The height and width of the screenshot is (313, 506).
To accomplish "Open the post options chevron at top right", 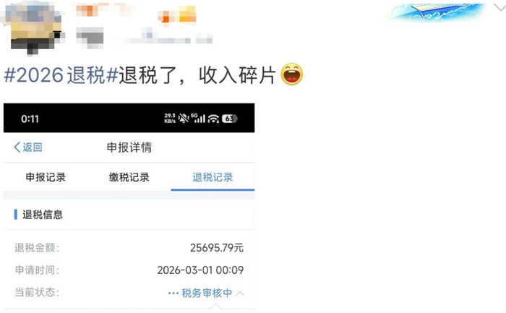I will (x=500, y=7).
